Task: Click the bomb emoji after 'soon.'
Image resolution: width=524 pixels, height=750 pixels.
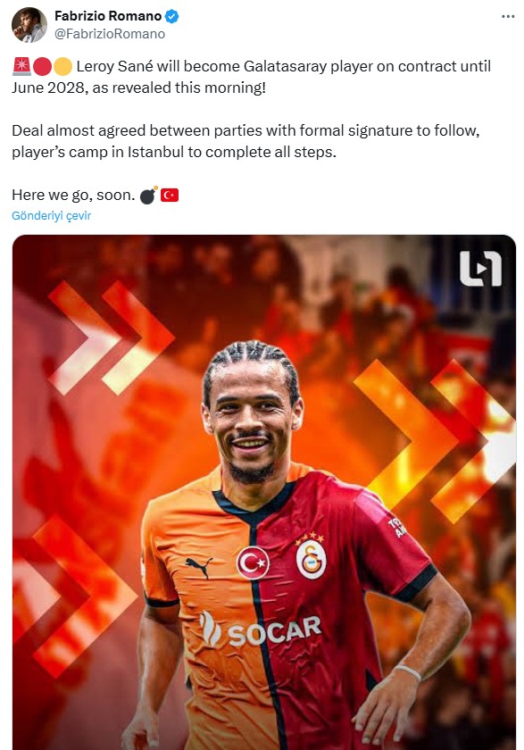Action: click(x=148, y=196)
